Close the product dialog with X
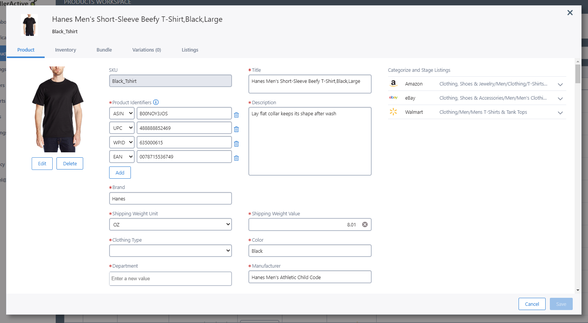 [570, 13]
